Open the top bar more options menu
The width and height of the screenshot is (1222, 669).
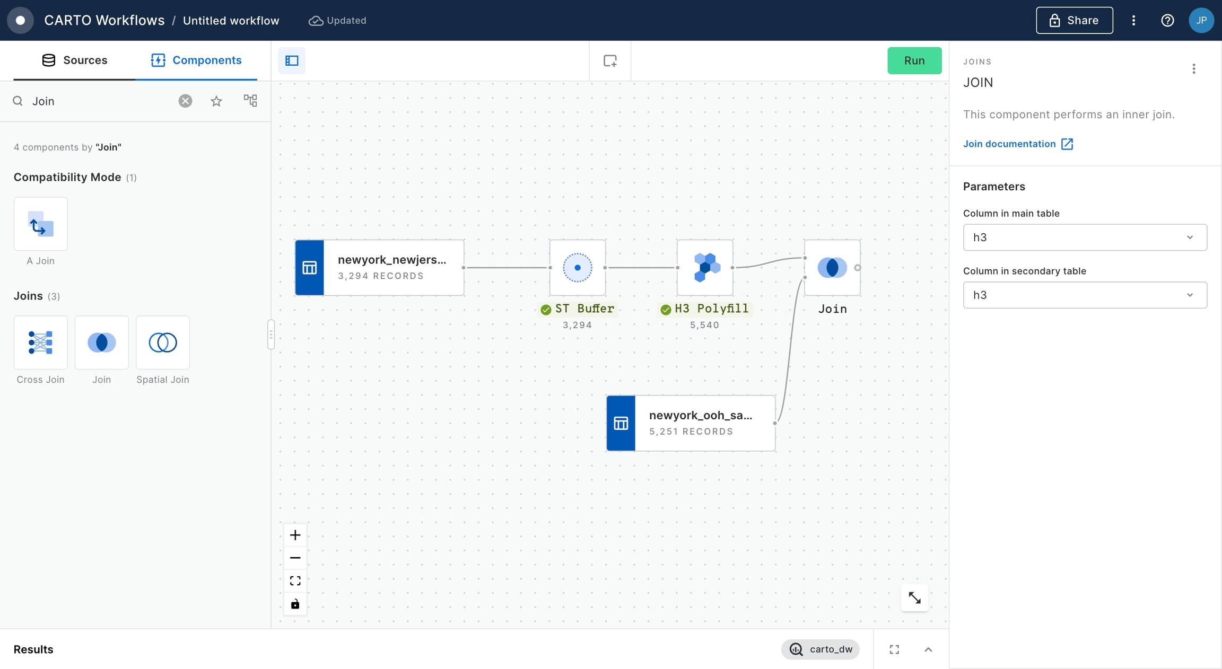(1133, 20)
